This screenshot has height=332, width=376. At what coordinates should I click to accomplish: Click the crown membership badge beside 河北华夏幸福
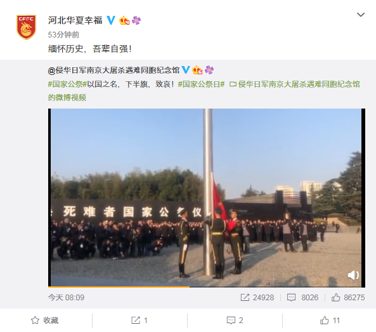pyautogui.click(x=124, y=21)
